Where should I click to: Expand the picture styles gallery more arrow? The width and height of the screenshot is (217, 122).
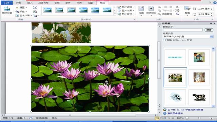pyautogui.click(x=115, y=14)
